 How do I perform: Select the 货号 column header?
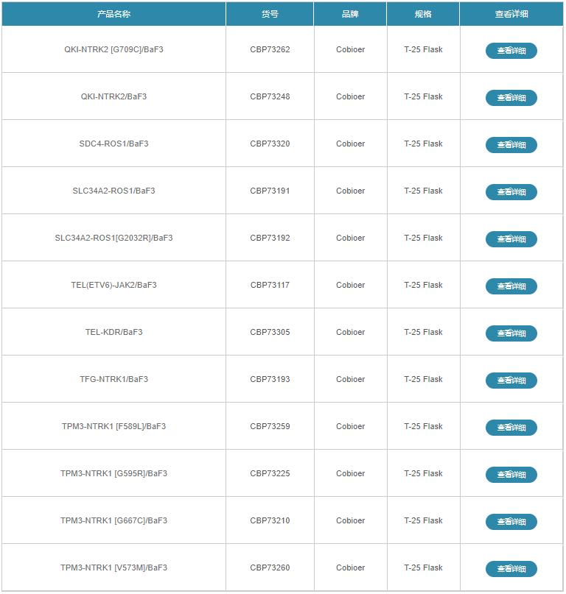270,14
